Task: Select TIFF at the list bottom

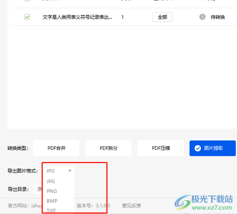Action: pos(51,210)
